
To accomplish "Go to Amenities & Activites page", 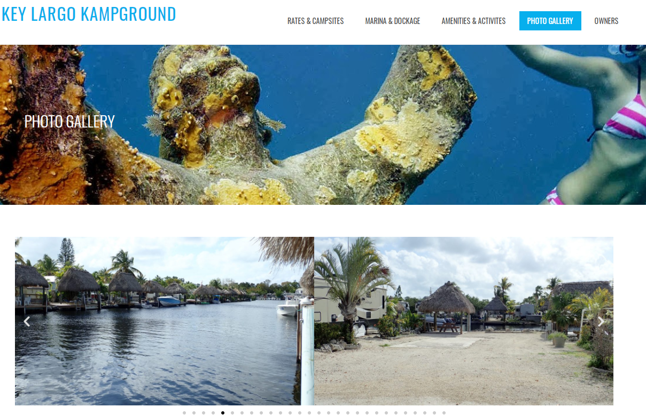I will [x=473, y=21].
